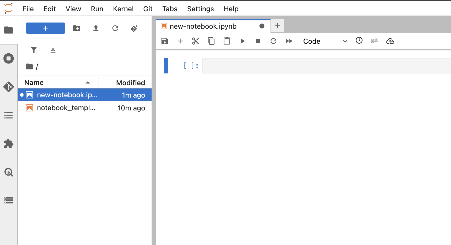
Task: Click inside the empty code cell
Action: (327, 66)
